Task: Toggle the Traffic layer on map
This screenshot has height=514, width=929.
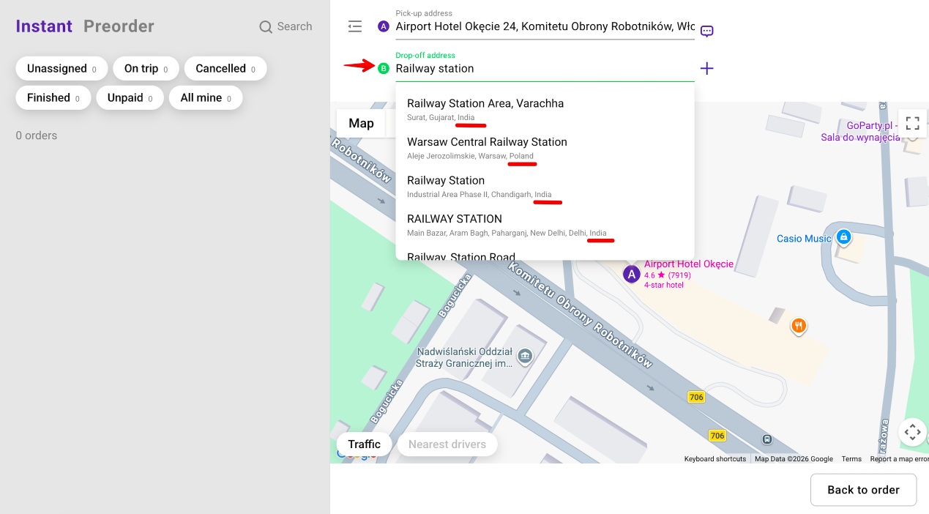Action: tap(364, 444)
